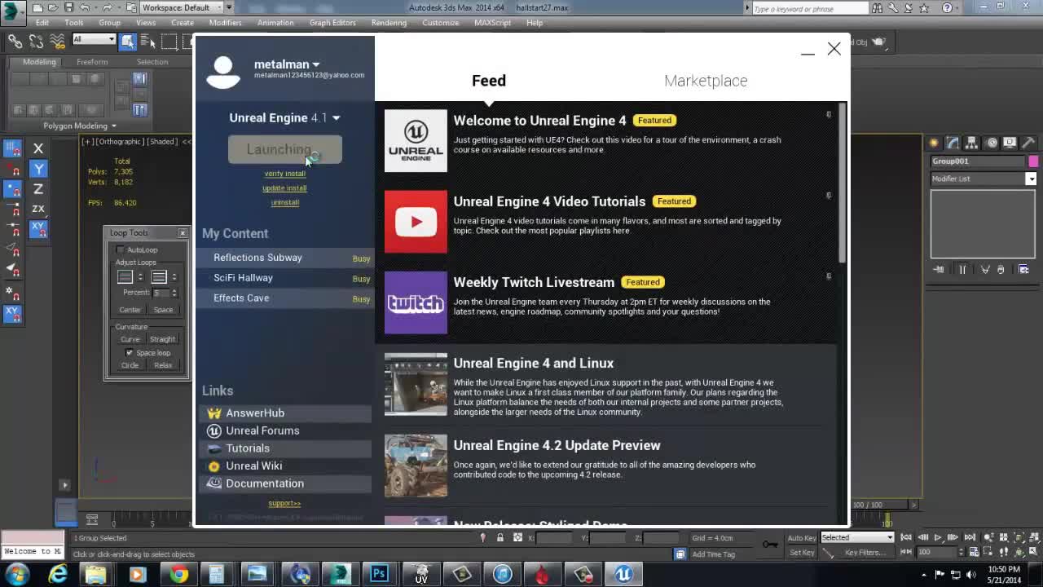Click the Save File icon in quick access toolbar
The width and height of the screenshot is (1043, 587).
point(68,7)
